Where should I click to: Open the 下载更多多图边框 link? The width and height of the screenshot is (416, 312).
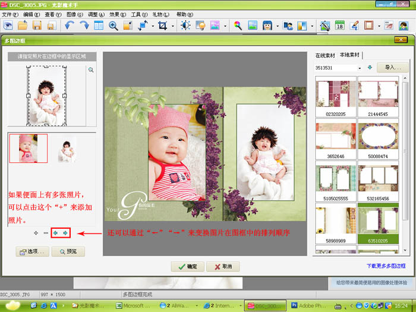point(386,266)
